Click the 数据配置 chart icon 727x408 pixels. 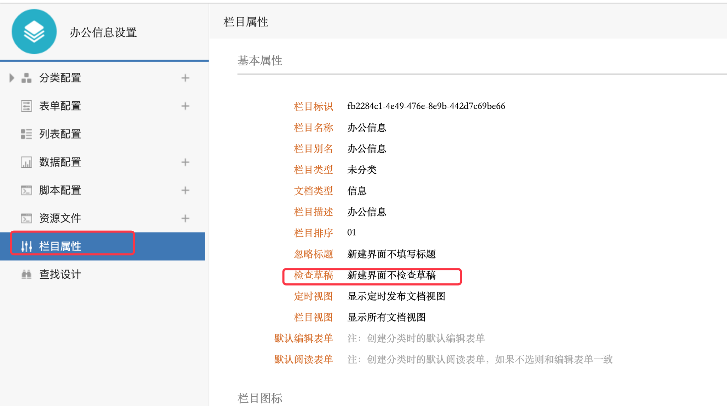[x=27, y=162]
